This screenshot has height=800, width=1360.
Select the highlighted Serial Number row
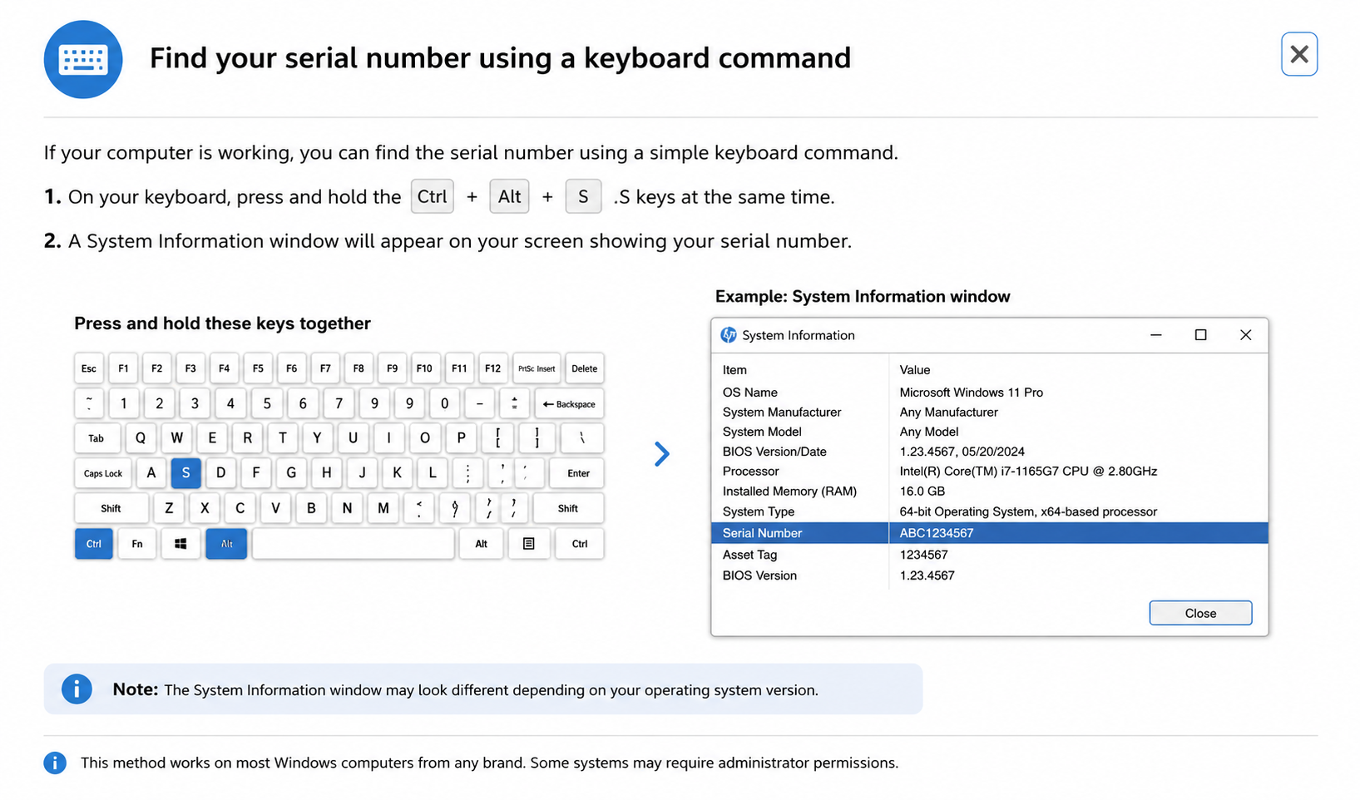click(990, 533)
